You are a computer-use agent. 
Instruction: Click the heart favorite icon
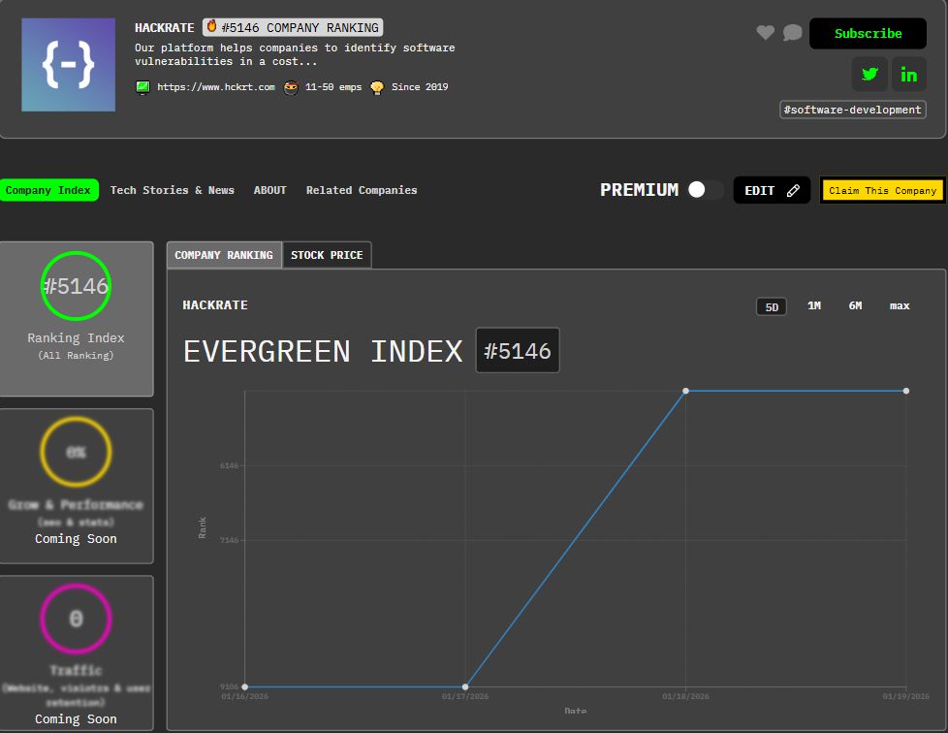click(766, 33)
